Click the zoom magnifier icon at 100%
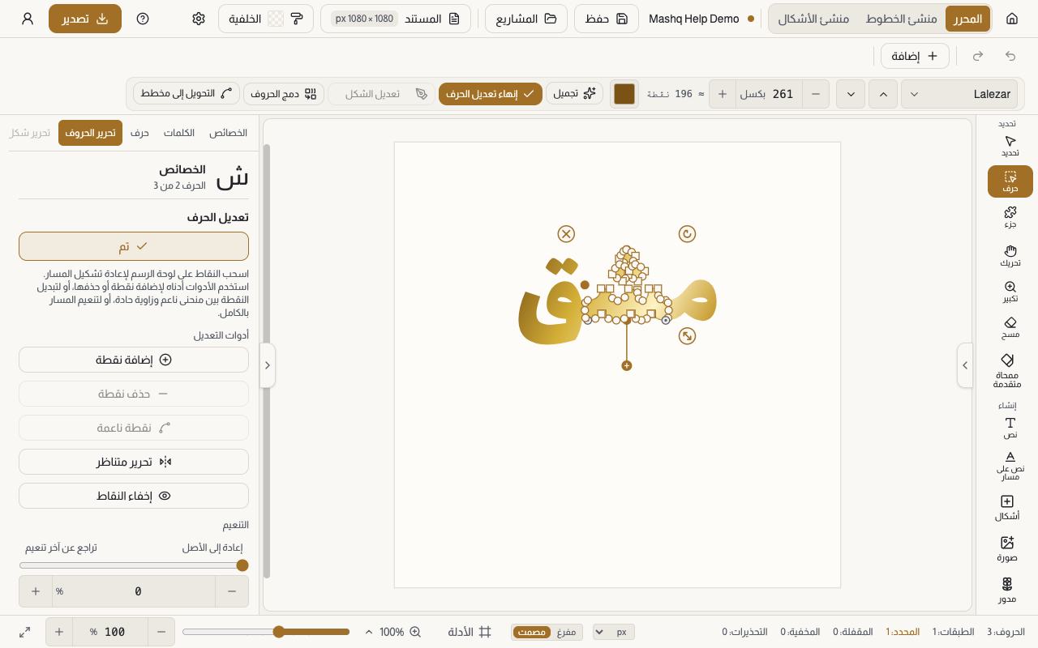Image resolution: width=1038 pixels, height=648 pixels. (415, 632)
